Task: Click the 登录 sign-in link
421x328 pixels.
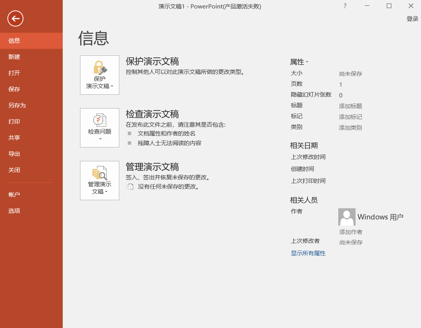Action: (413, 19)
